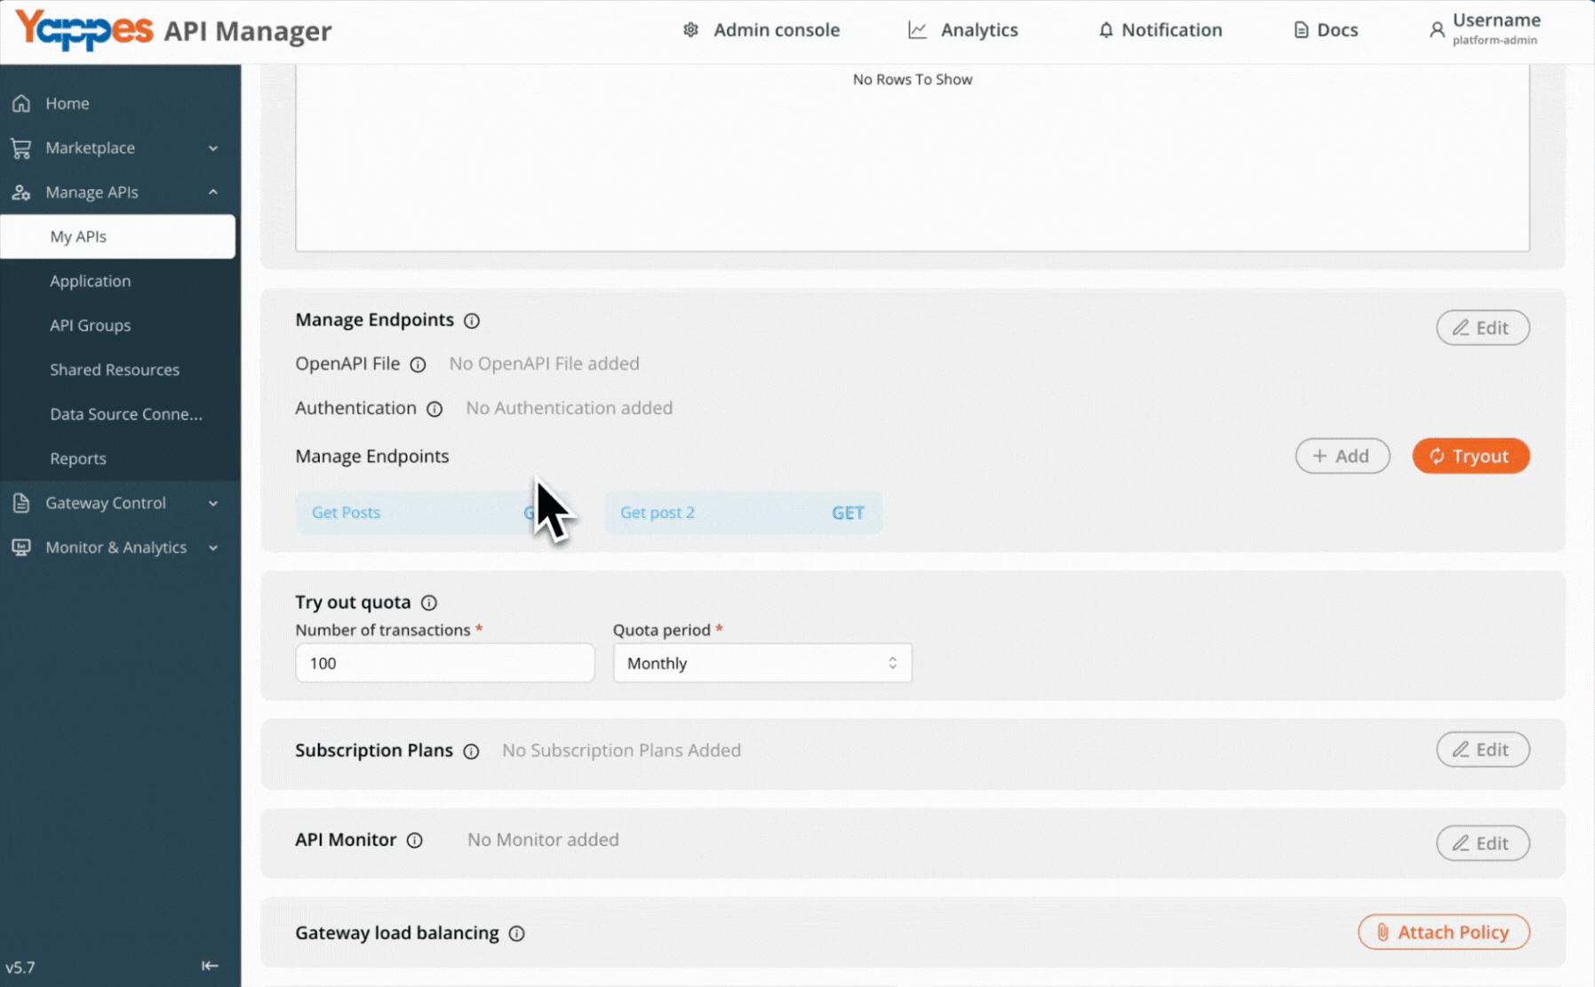Viewport: 1595px width, 987px height.
Task: Collapse the sidebar using arrow icon
Action: click(210, 966)
